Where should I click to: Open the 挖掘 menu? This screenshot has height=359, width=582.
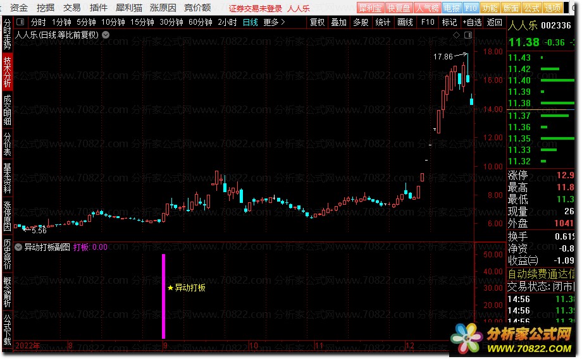[46, 8]
